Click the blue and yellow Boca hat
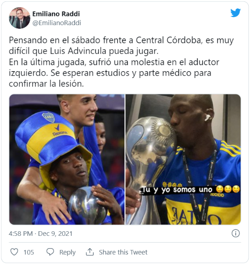The image size is (250, 265). (x=50, y=140)
